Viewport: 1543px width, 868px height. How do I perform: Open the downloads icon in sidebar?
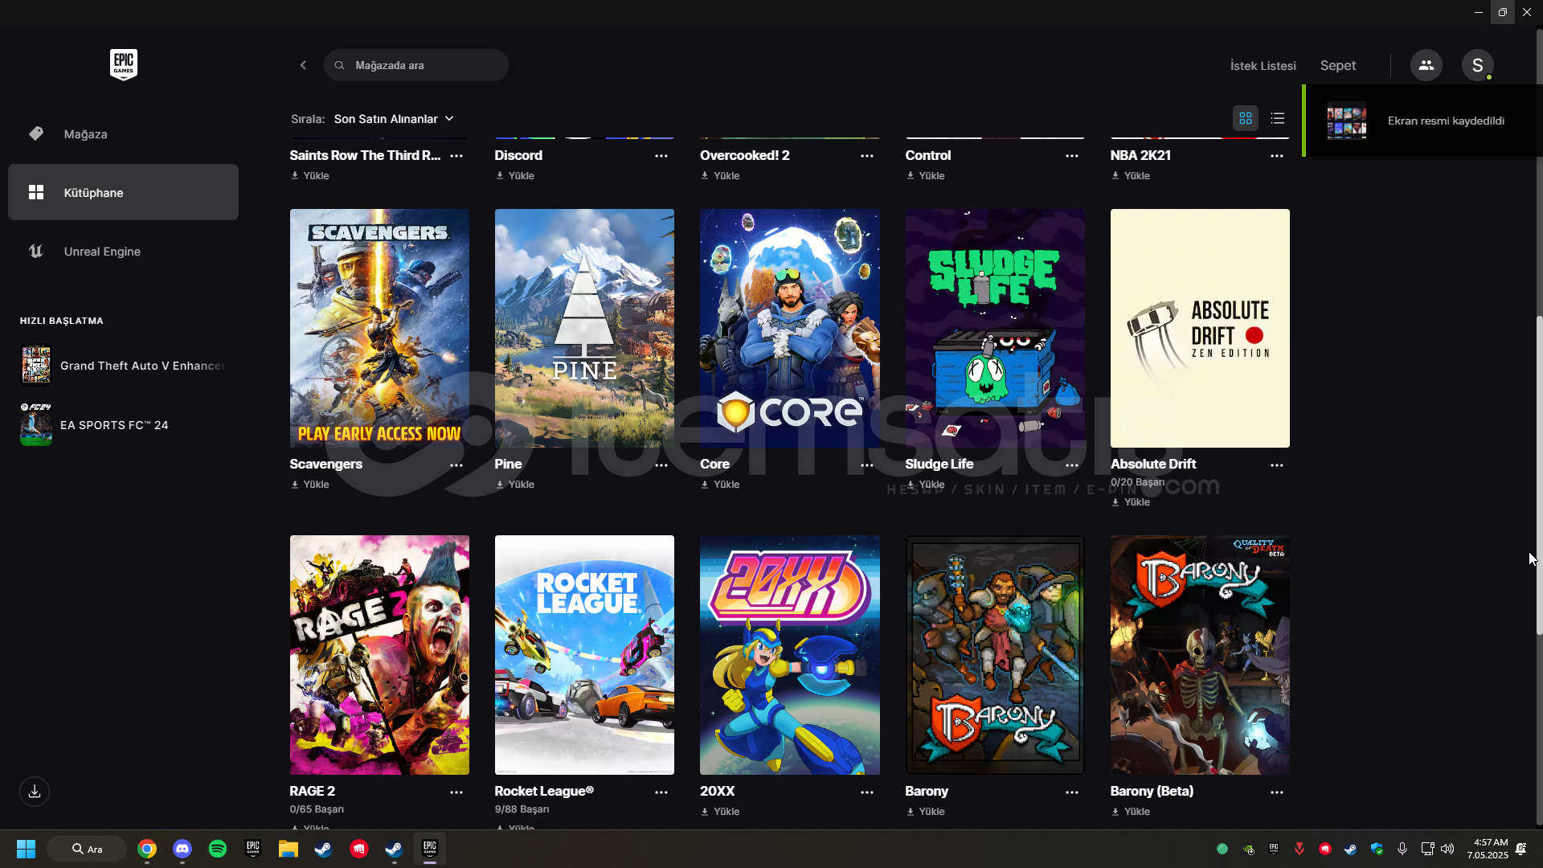point(35,792)
